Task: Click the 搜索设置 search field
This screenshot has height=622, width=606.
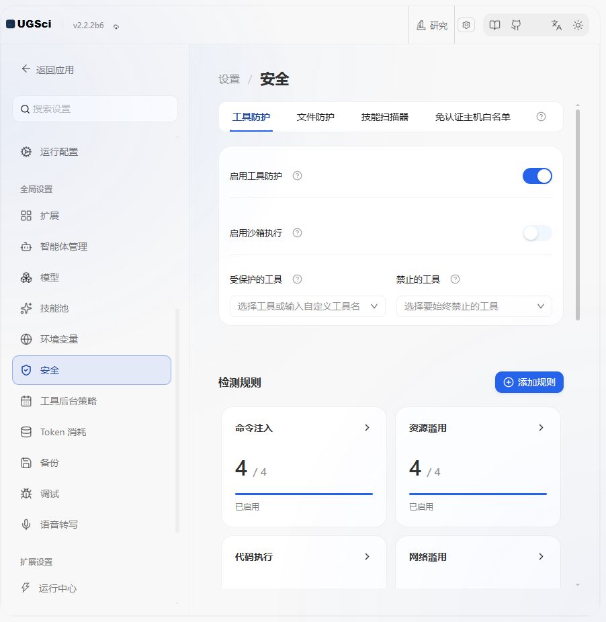Action: coord(95,109)
